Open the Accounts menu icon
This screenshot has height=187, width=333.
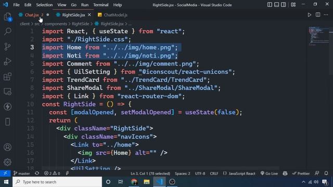point(7,147)
